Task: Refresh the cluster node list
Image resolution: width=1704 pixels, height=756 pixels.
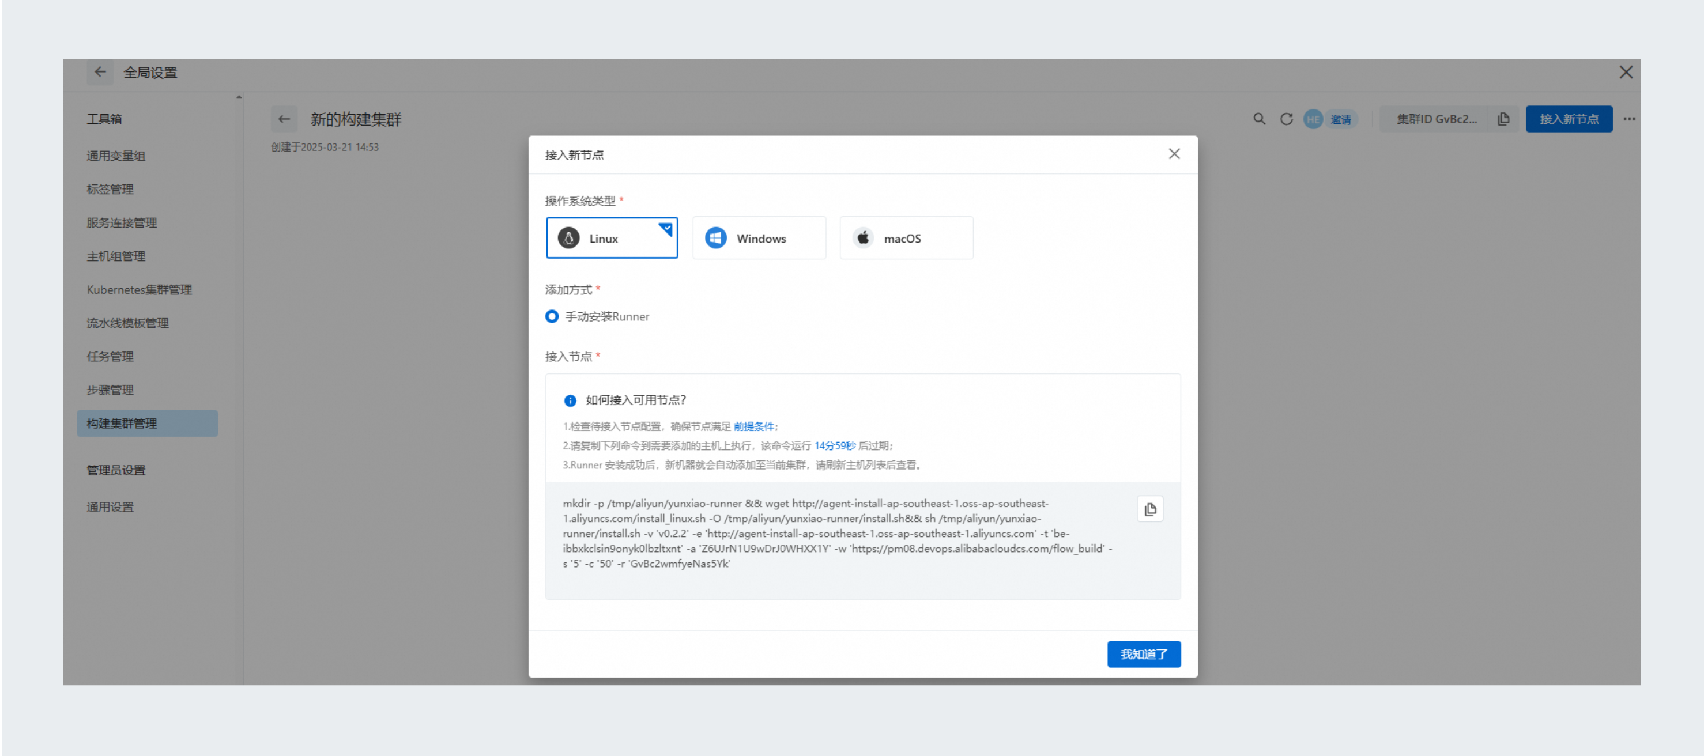Action: click(x=1286, y=119)
